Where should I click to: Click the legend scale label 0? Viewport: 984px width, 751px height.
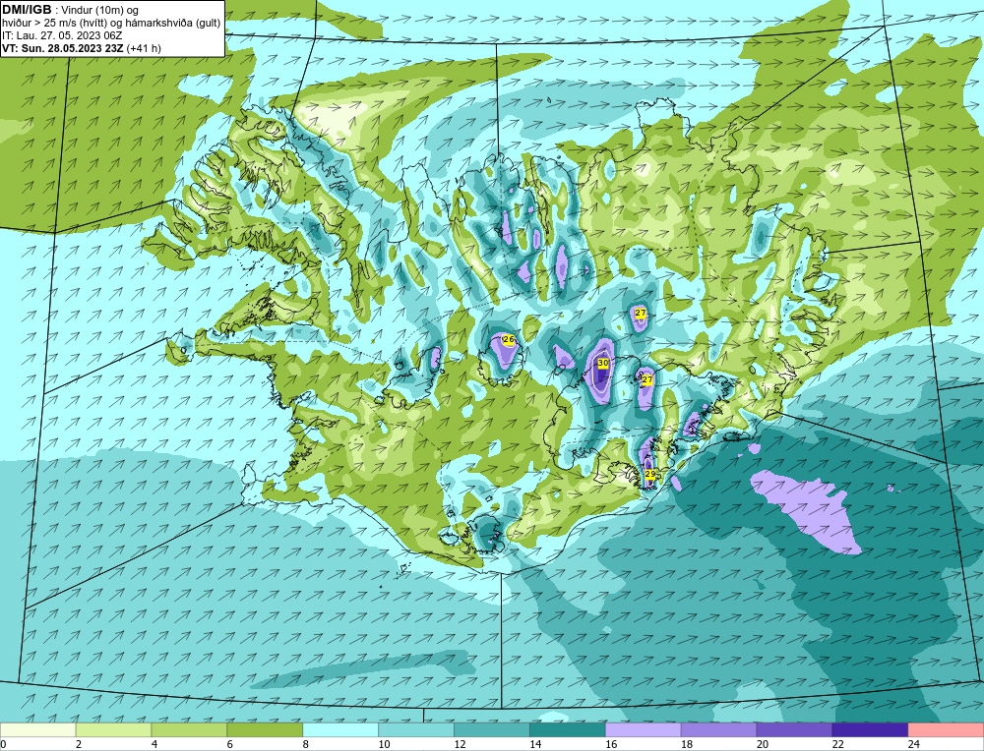3,744
